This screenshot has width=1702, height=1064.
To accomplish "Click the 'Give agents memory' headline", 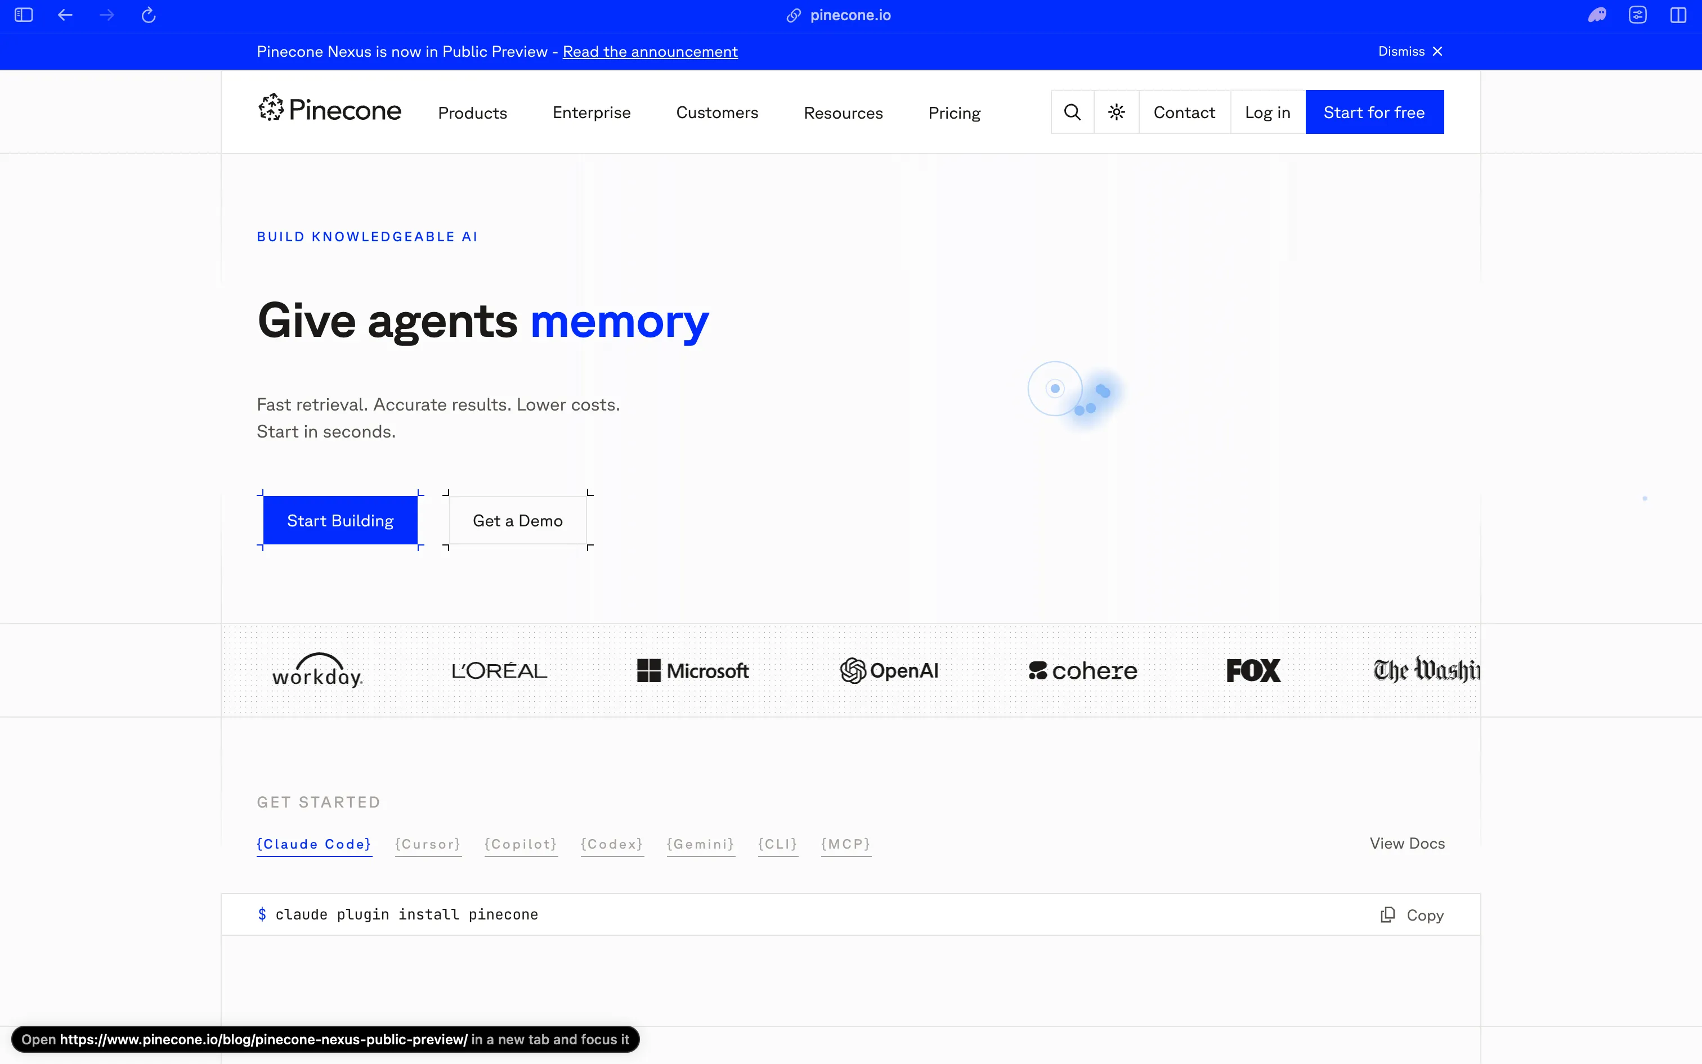I will 483,322.
